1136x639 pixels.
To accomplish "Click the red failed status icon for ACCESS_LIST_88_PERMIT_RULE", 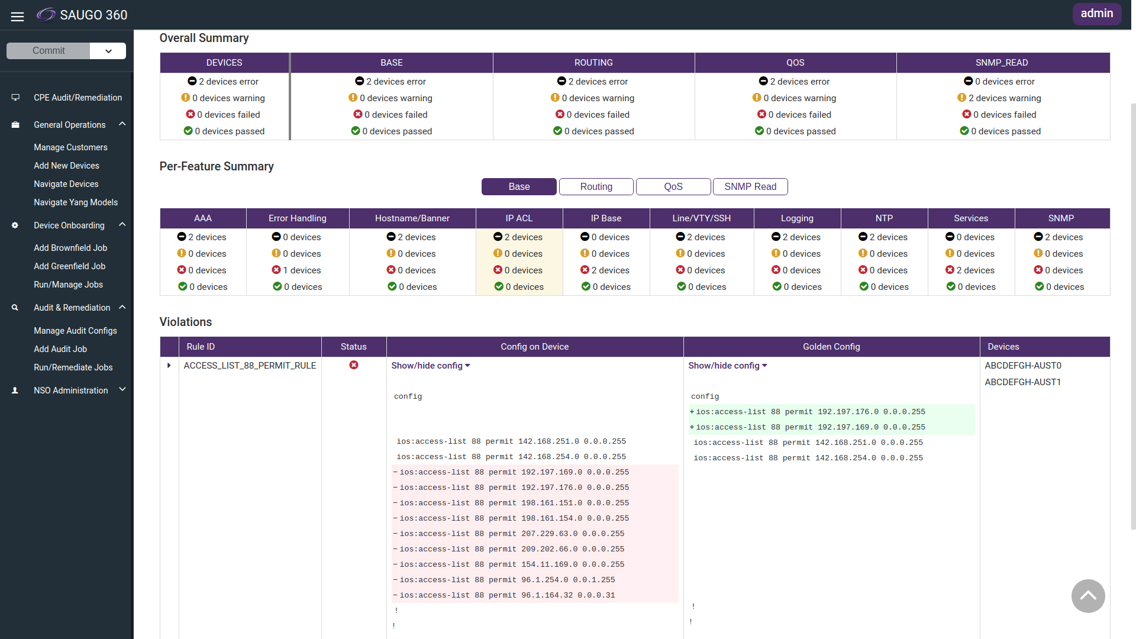I will click(x=354, y=365).
